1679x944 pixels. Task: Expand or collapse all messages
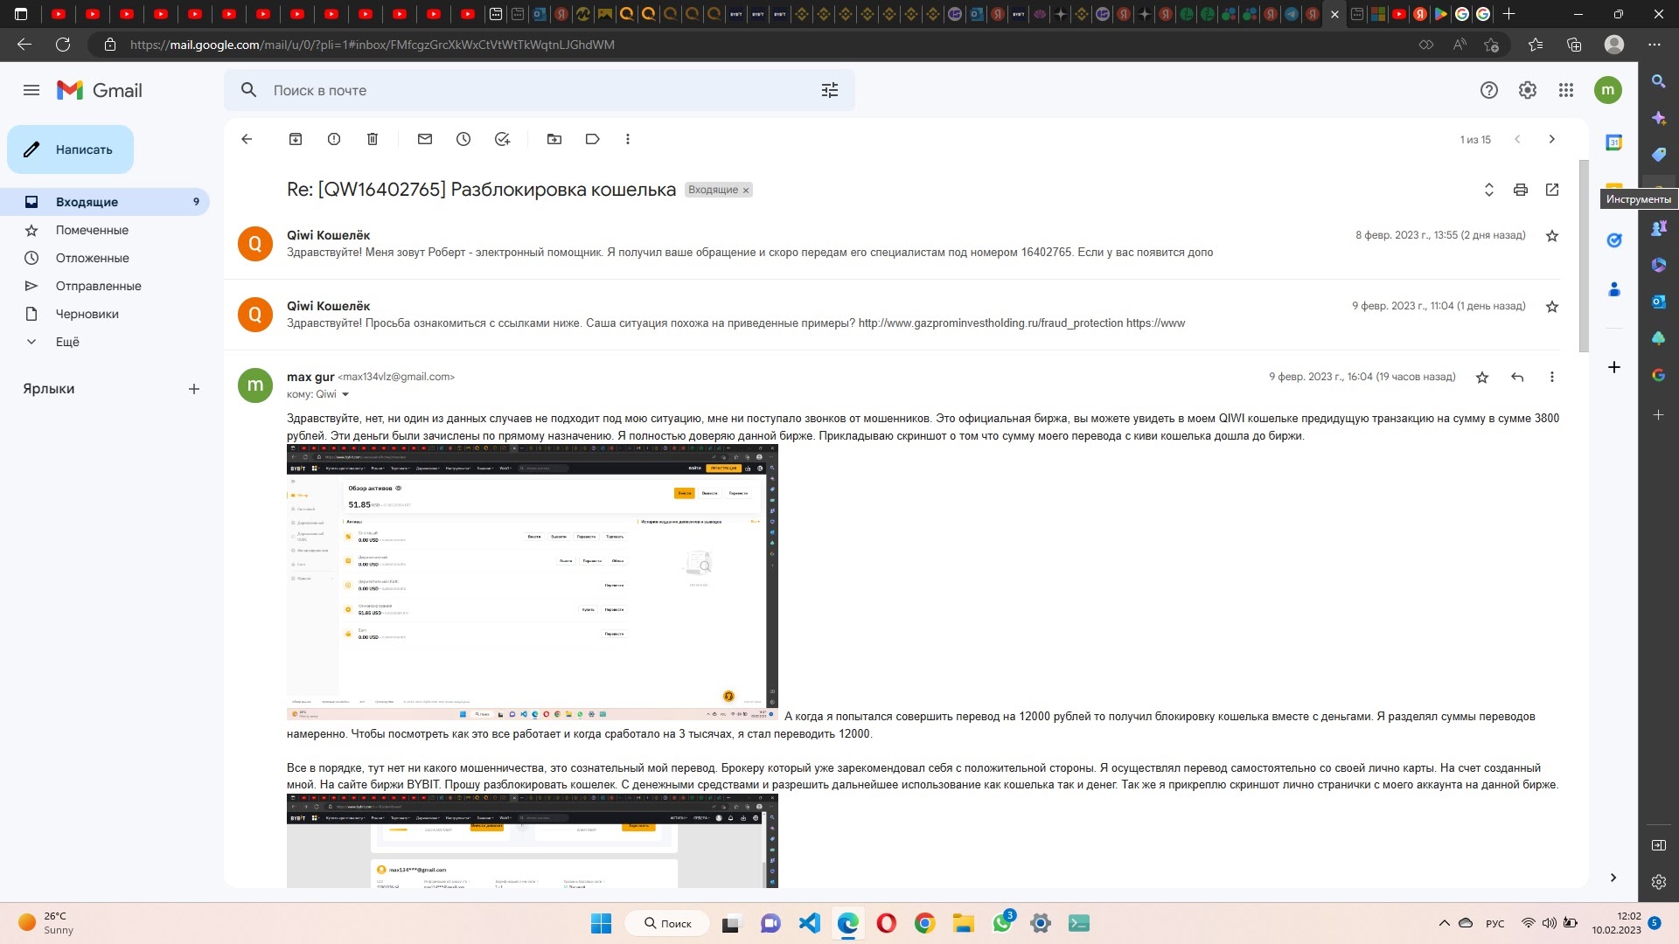coord(1489,190)
